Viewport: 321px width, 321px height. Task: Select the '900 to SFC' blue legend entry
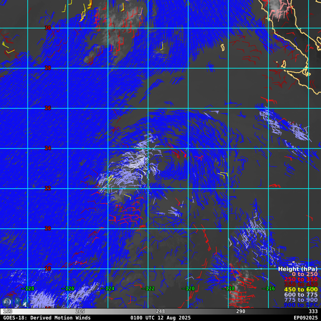(x=301, y=305)
